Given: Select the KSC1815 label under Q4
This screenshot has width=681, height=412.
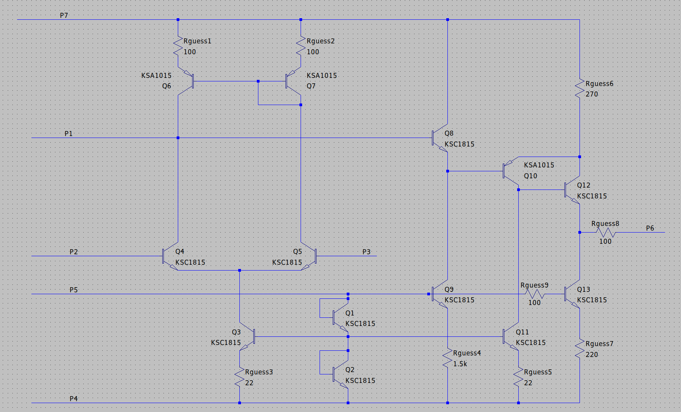Looking at the screenshot, I should (190, 262).
